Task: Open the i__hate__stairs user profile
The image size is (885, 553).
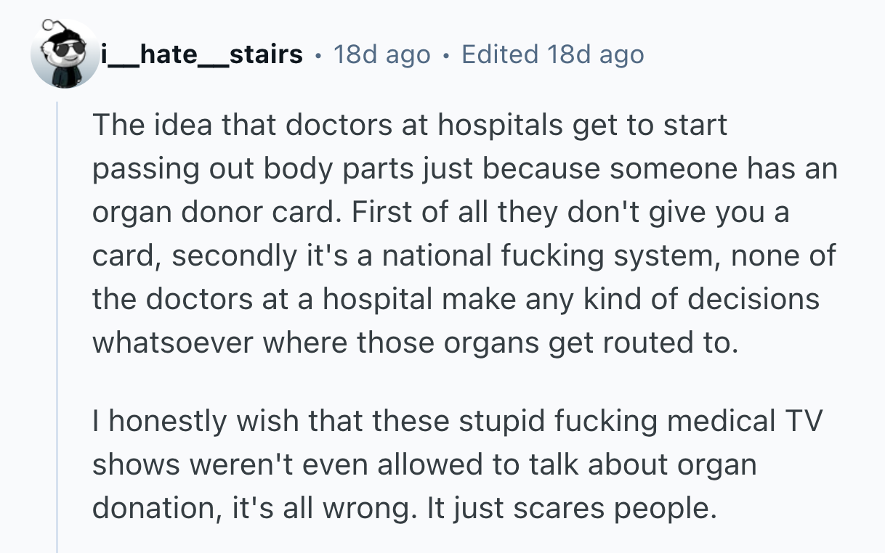Action: click(202, 54)
